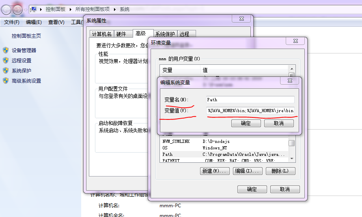This screenshot has height=217, width=362.
Task: Click shield icon next to 远程设置
Action: [6, 60]
